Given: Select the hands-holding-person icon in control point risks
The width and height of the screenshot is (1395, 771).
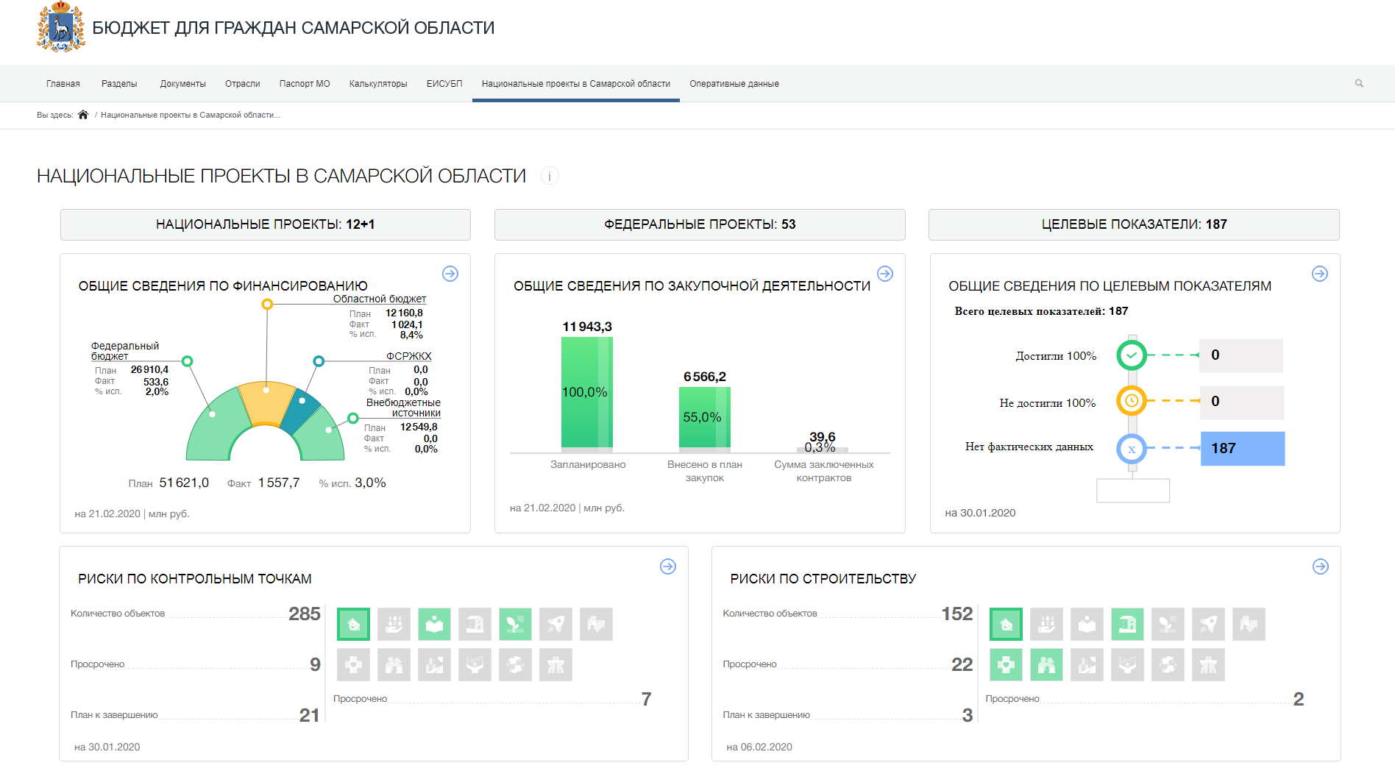Looking at the screenshot, I should 475,665.
